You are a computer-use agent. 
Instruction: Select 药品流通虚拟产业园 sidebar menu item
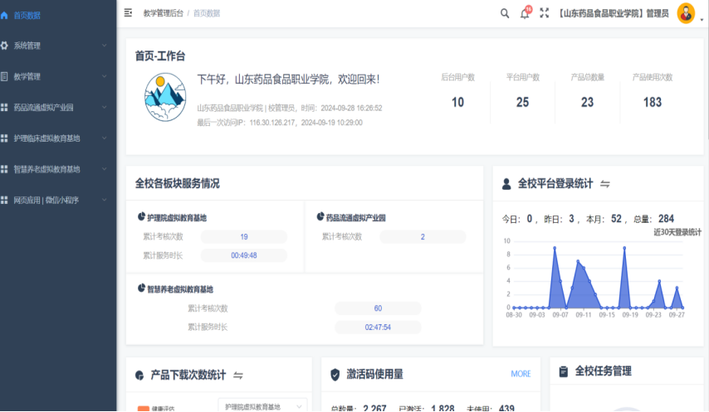(50, 108)
